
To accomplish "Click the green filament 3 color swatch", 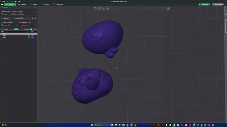I will pos(2,25).
